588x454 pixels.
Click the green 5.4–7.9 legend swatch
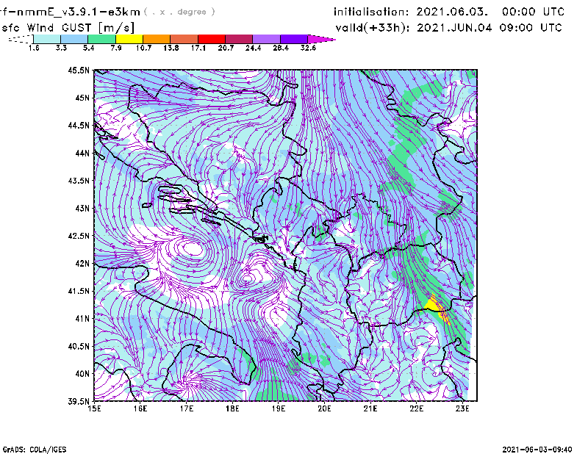coord(101,39)
